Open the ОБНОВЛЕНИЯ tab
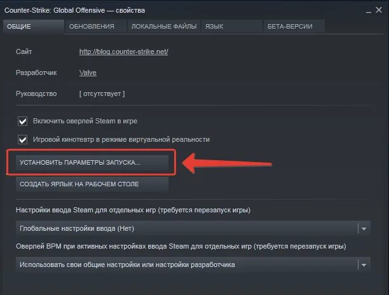 (x=95, y=27)
